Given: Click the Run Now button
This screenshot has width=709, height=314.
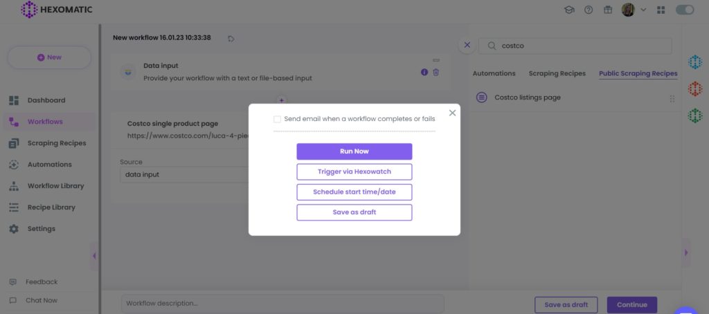Looking at the screenshot, I should click(x=354, y=151).
